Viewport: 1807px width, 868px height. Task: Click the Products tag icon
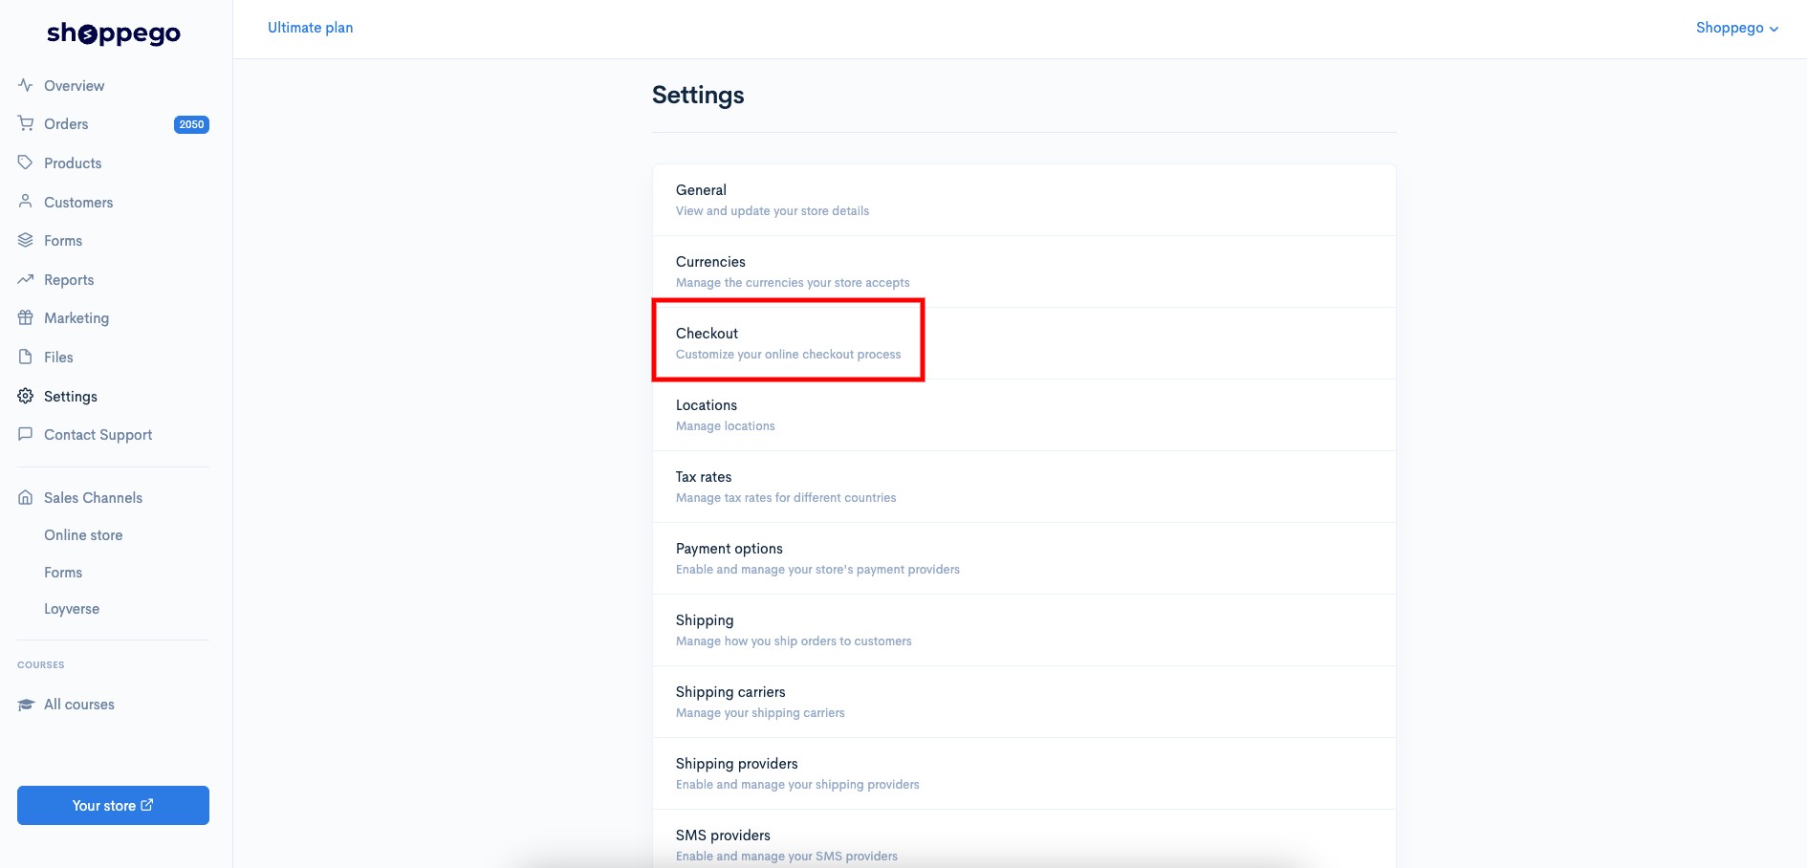click(26, 163)
